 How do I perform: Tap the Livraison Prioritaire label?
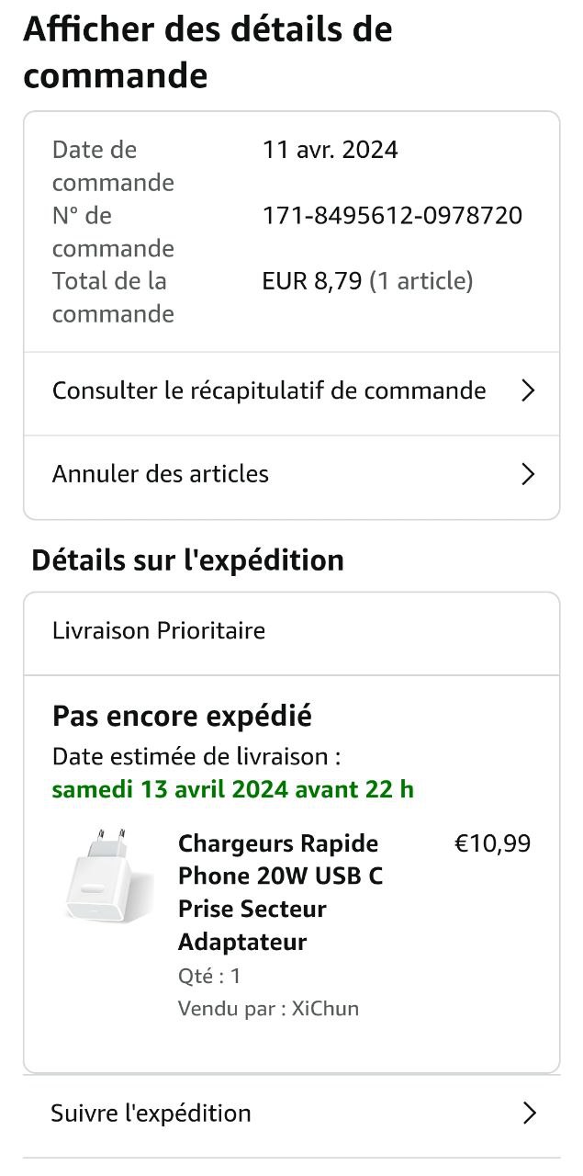tap(159, 631)
